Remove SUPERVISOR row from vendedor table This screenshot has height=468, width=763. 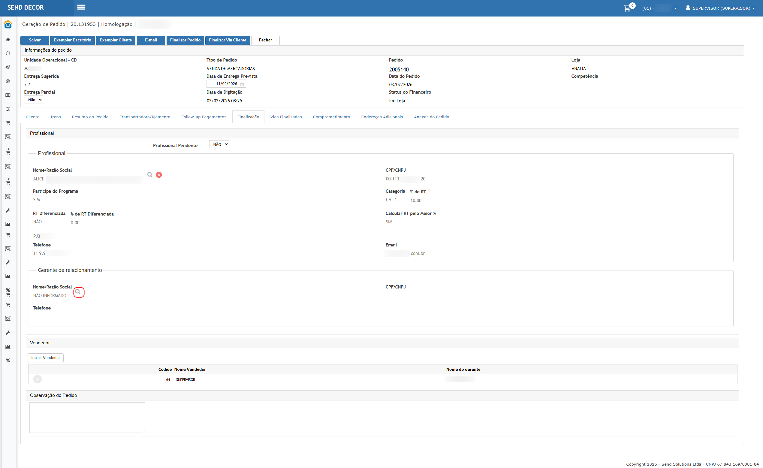pyautogui.click(x=38, y=379)
